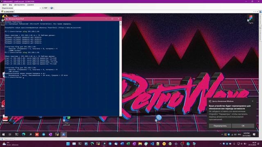Screen dimensions: 262x147
Task: Open File Explorer on the host taskbar
Action: (140, 144)
